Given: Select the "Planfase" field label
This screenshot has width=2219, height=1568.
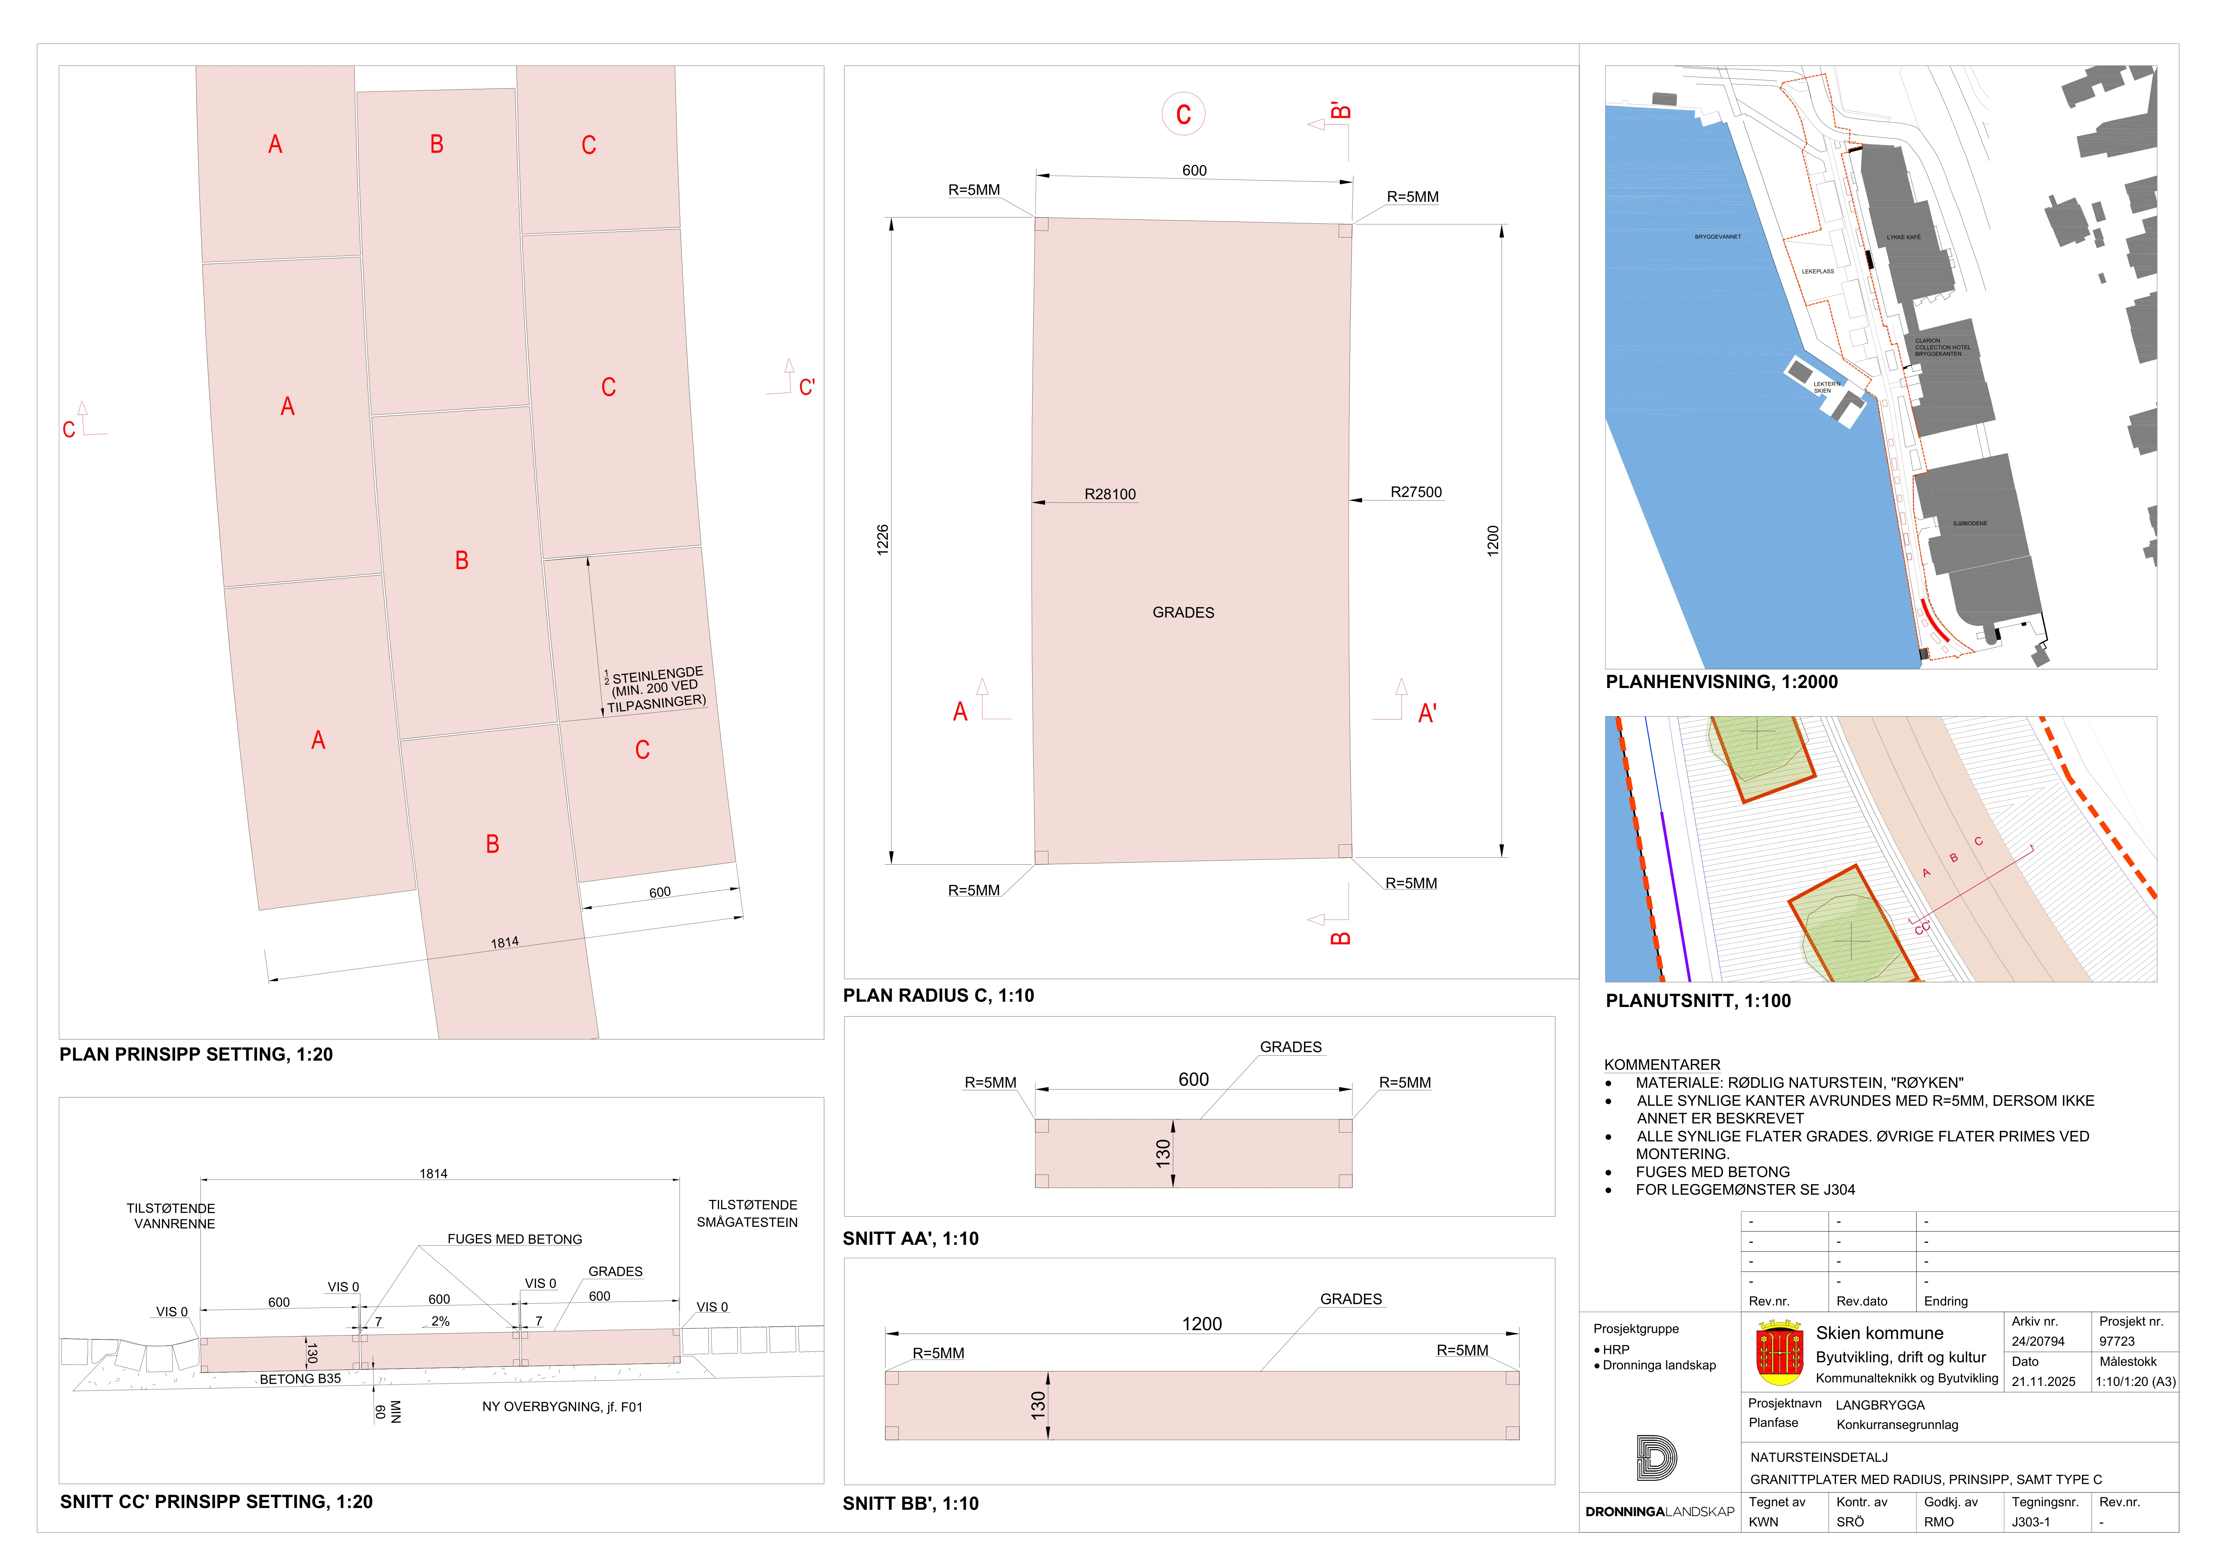Looking at the screenshot, I should 1774,1422.
